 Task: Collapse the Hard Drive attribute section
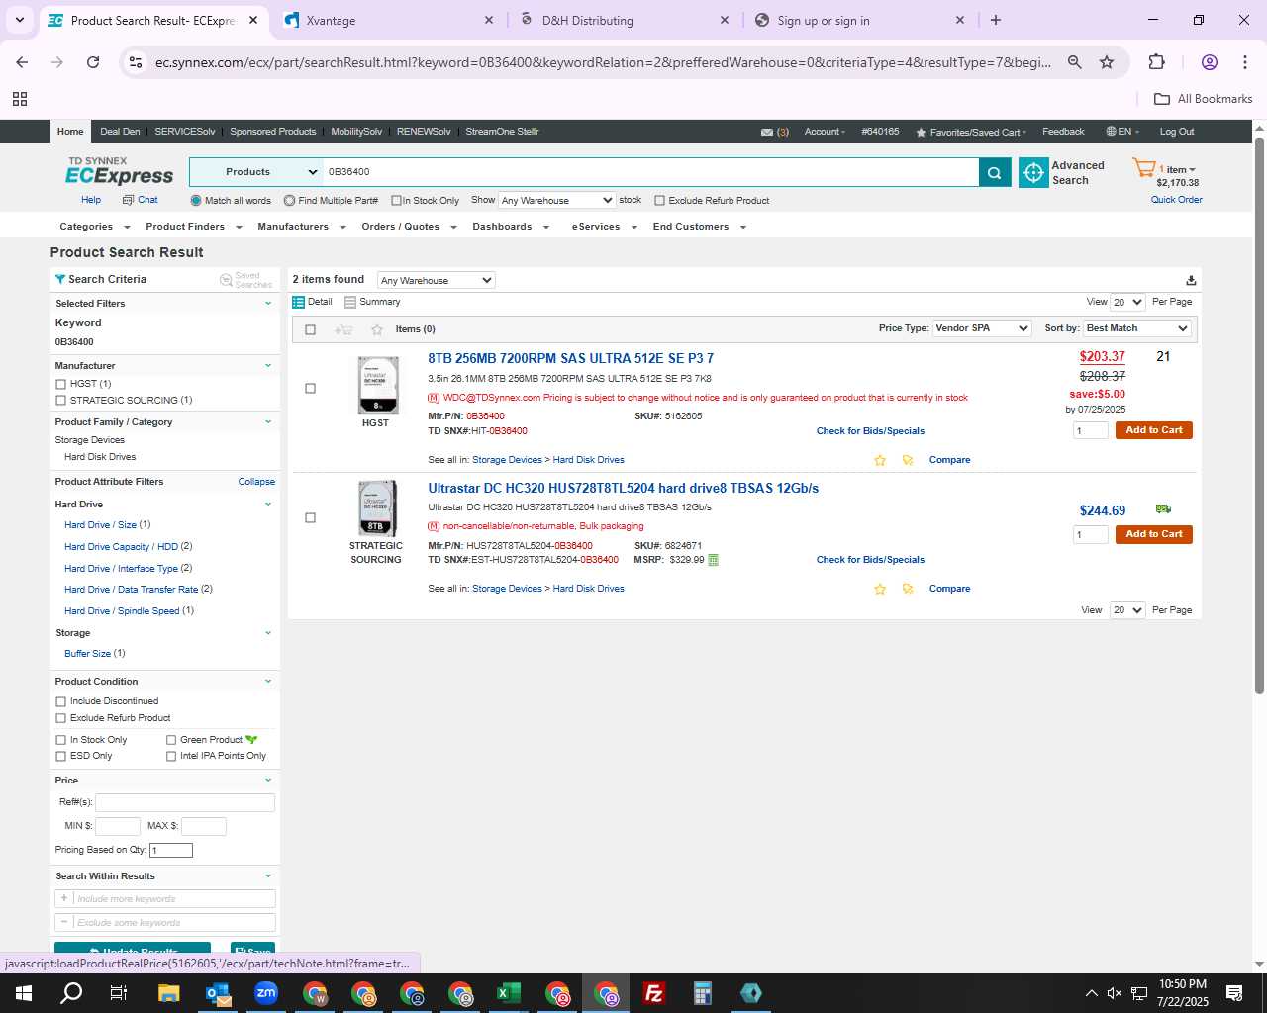[x=267, y=505]
